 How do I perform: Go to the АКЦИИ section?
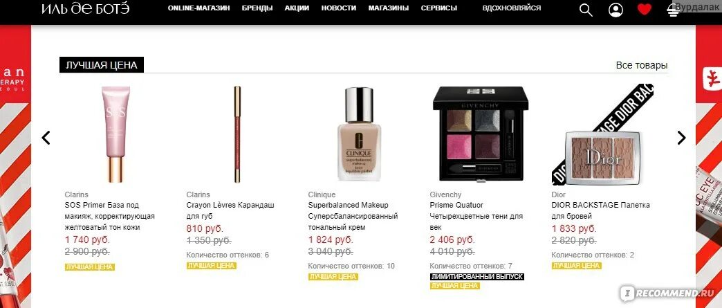click(x=297, y=8)
